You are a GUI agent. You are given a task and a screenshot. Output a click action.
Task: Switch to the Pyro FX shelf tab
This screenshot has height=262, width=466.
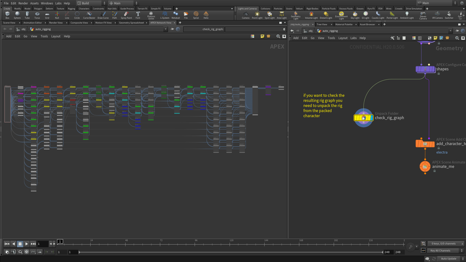(371, 9)
